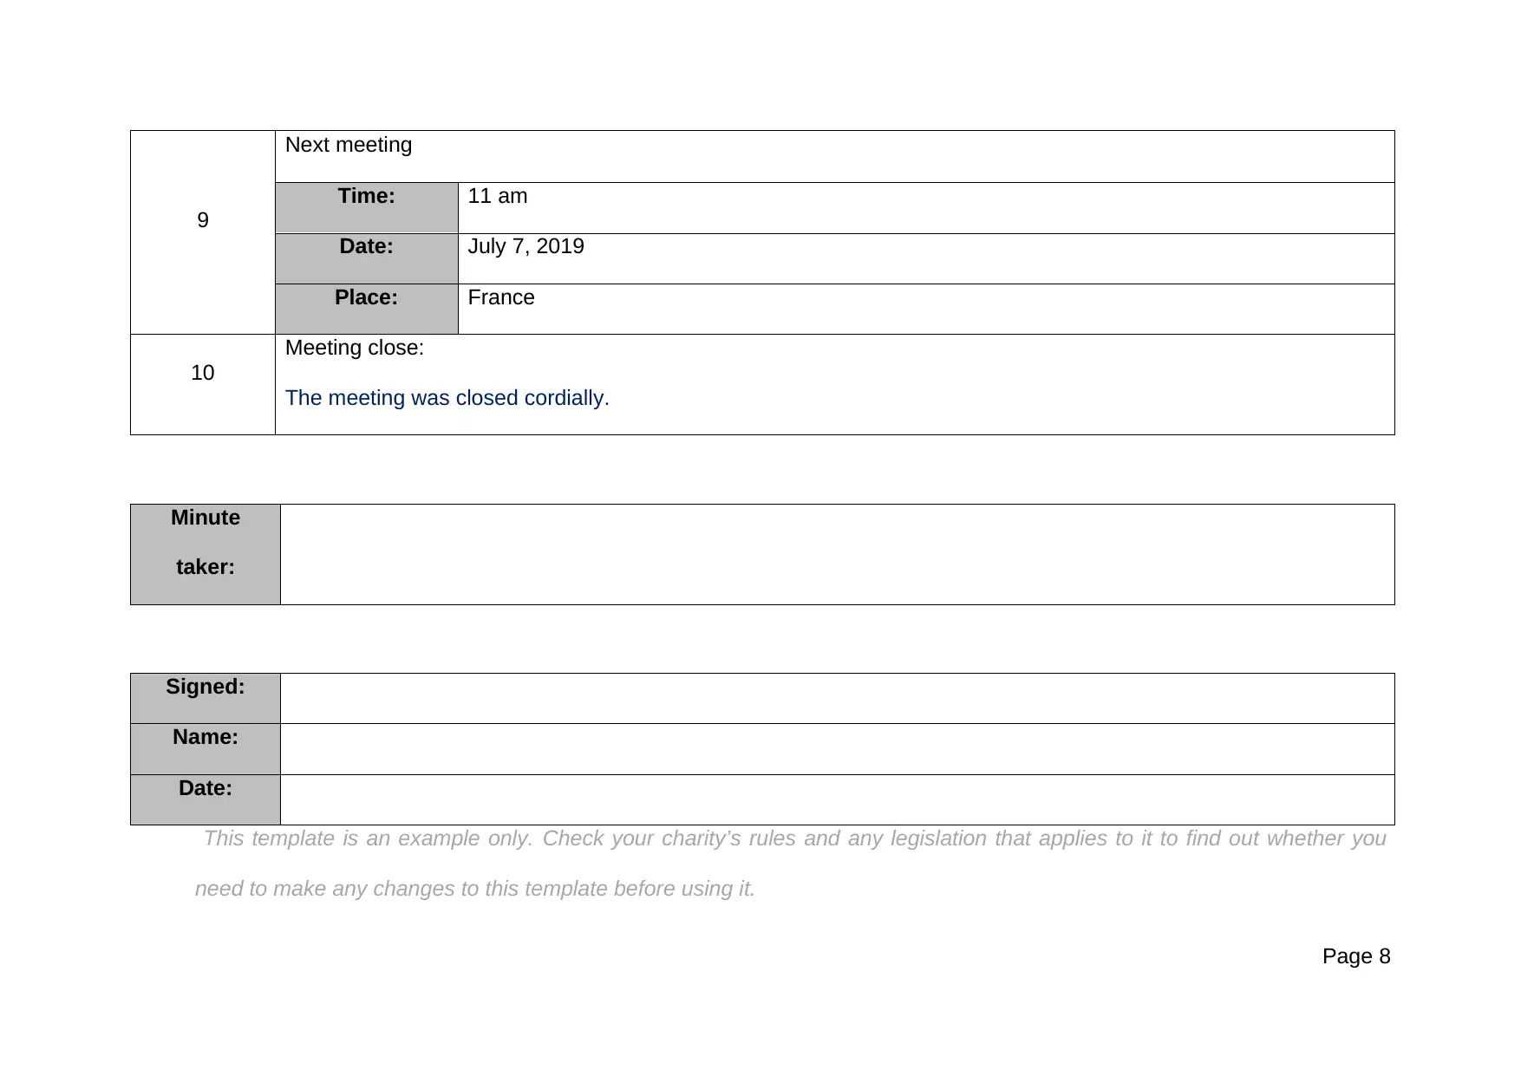Click the 'Time:' label cell
This screenshot has height=1076, width=1521.
point(367,207)
